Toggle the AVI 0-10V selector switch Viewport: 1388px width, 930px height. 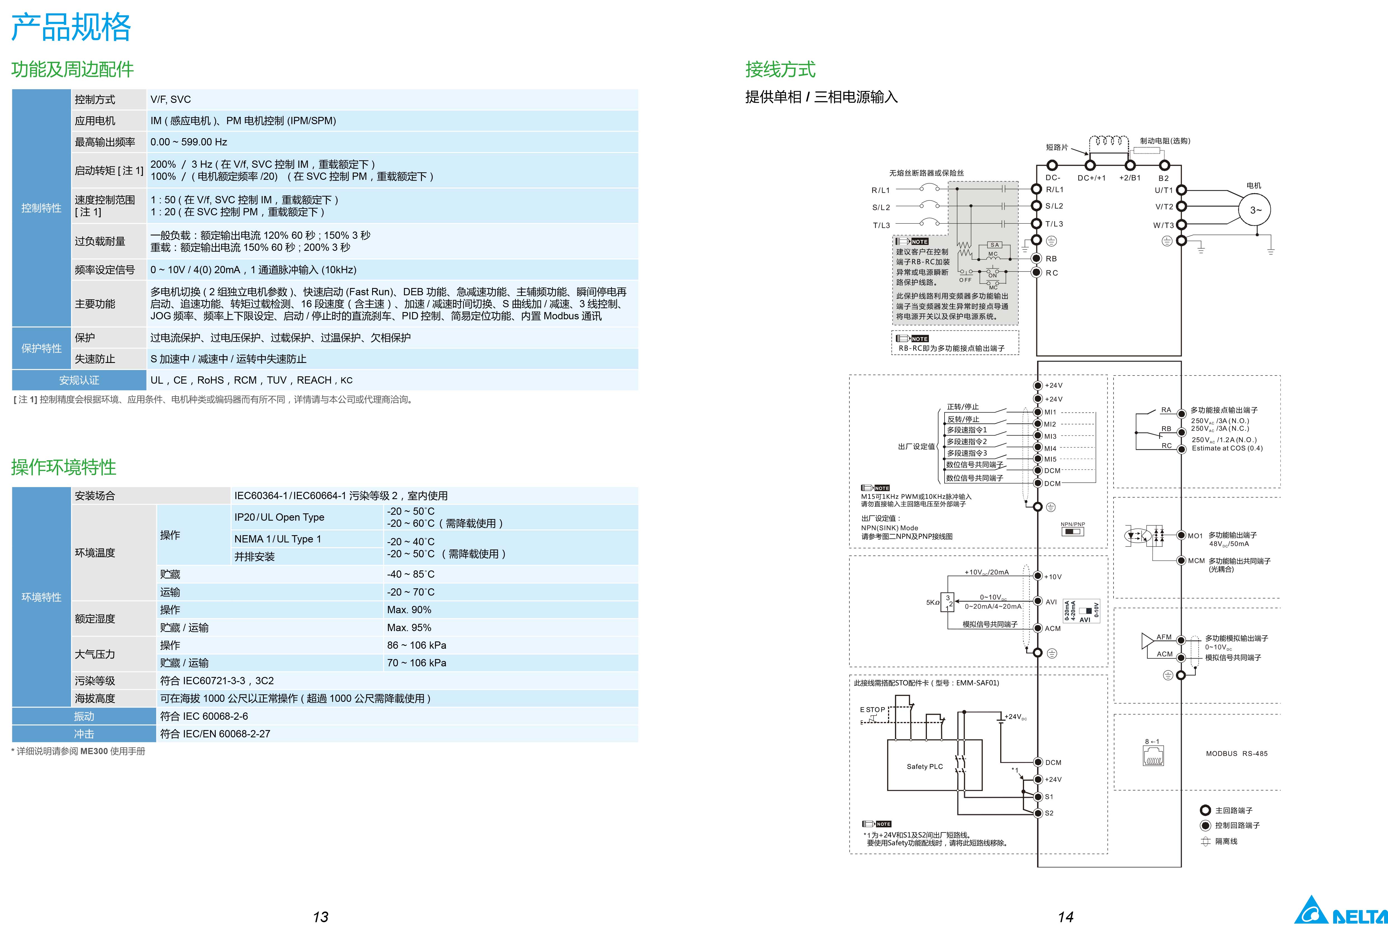1085,610
